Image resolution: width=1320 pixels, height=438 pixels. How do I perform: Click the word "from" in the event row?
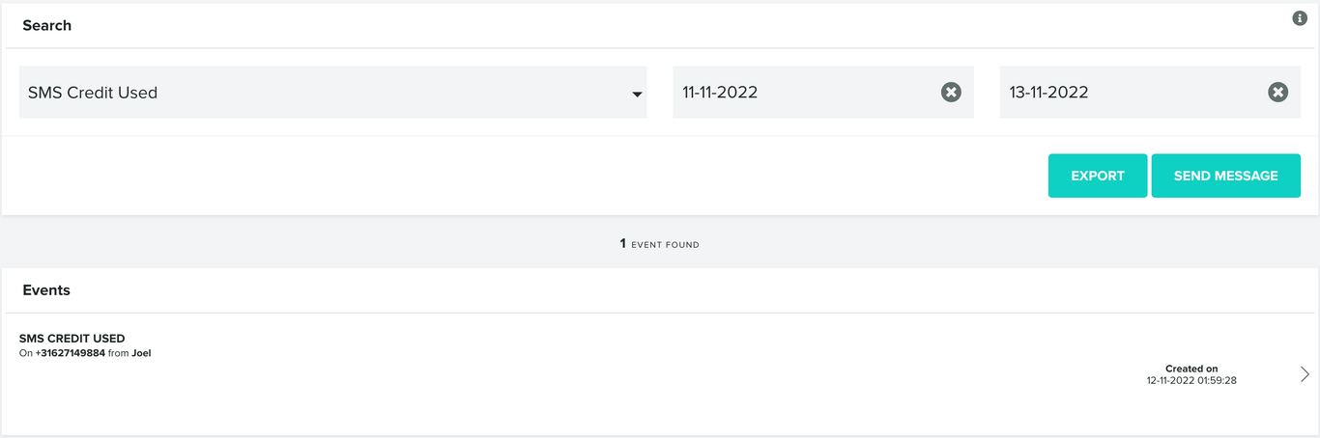click(x=118, y=353)
